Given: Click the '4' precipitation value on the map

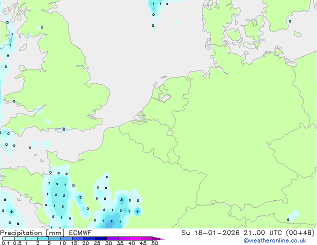Looking at the screenshot, I should (x=137, y=212).
